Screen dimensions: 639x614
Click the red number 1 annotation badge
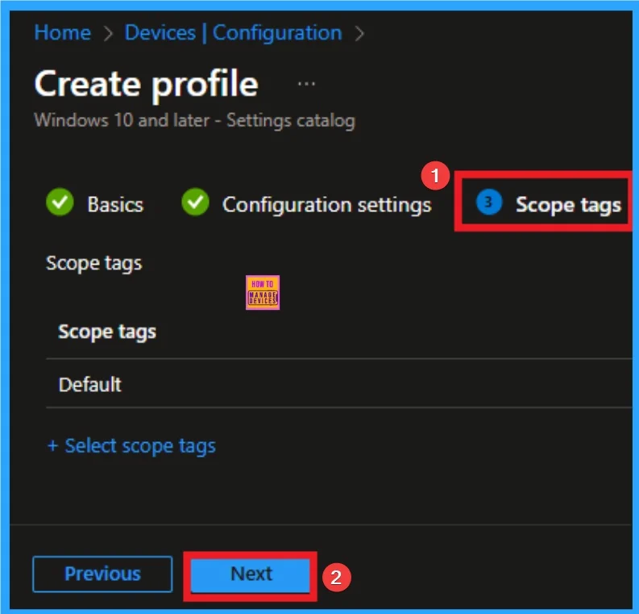click(436, 173)
